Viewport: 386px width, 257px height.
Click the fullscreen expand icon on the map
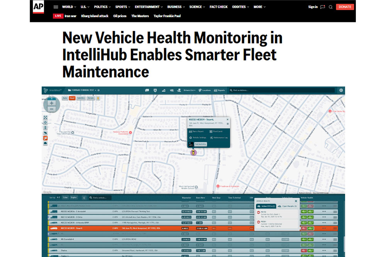point(46,117)
